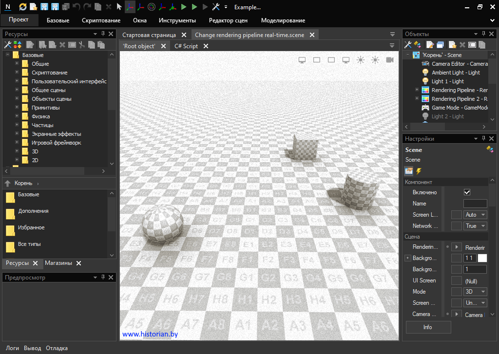Open the Screen L... Auto dropdown

(475, 215)
